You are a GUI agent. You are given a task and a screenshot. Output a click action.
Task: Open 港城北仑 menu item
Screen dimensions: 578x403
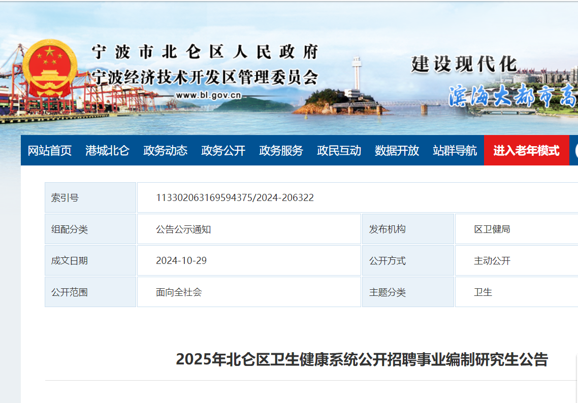point(107,151)
